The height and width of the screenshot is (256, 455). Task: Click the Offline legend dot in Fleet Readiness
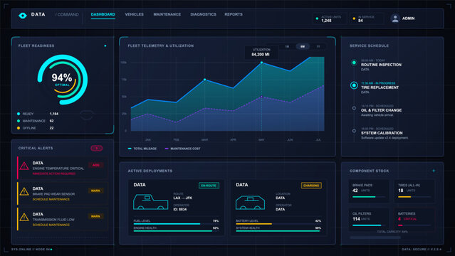point(19,128)
